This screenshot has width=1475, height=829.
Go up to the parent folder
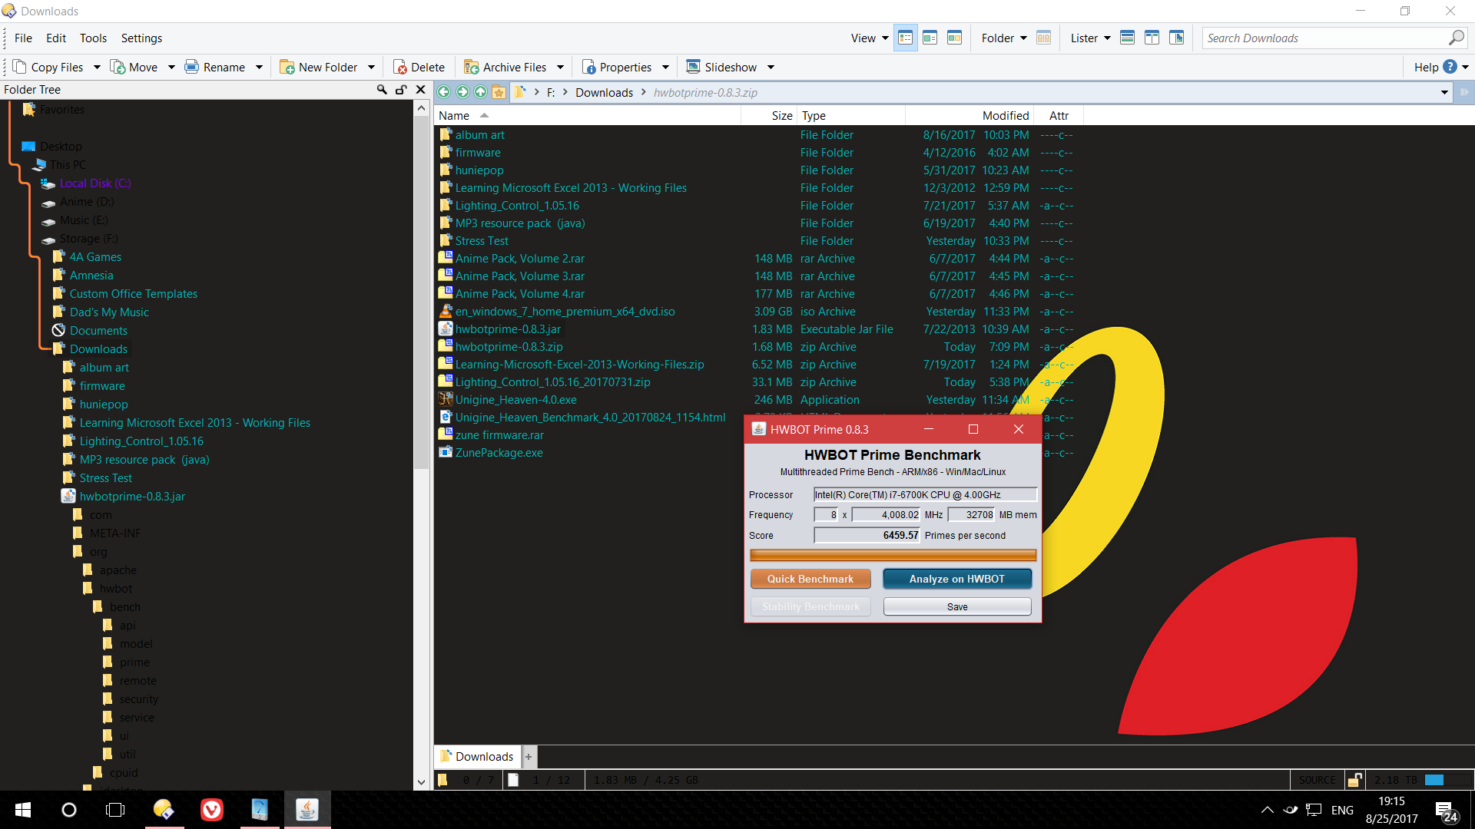click(x=481, y=92)
